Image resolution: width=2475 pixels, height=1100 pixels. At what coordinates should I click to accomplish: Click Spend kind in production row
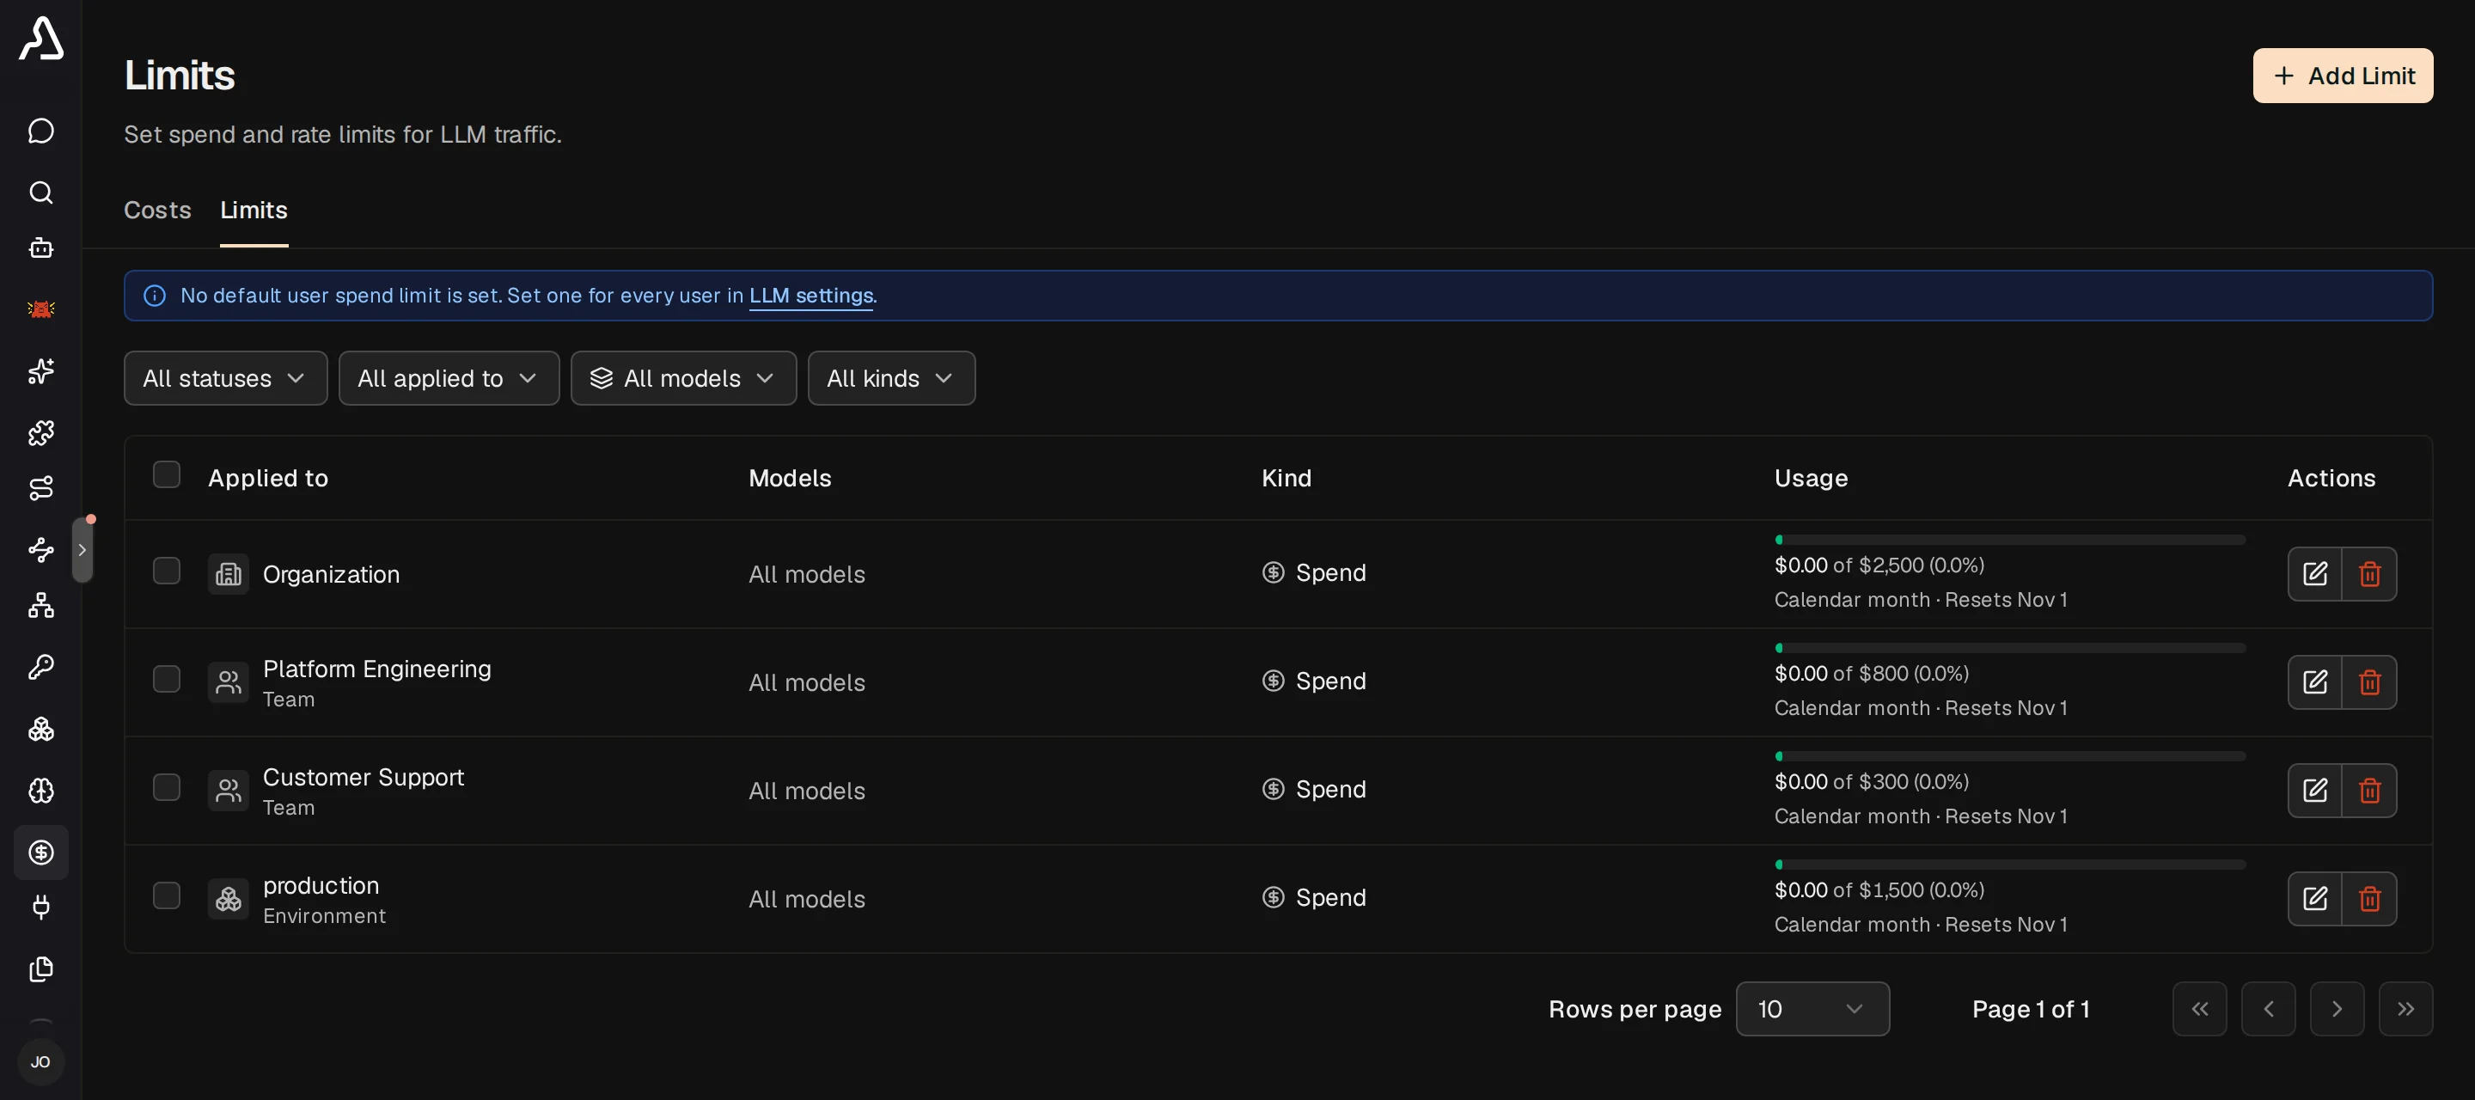tap(1314, 897)
